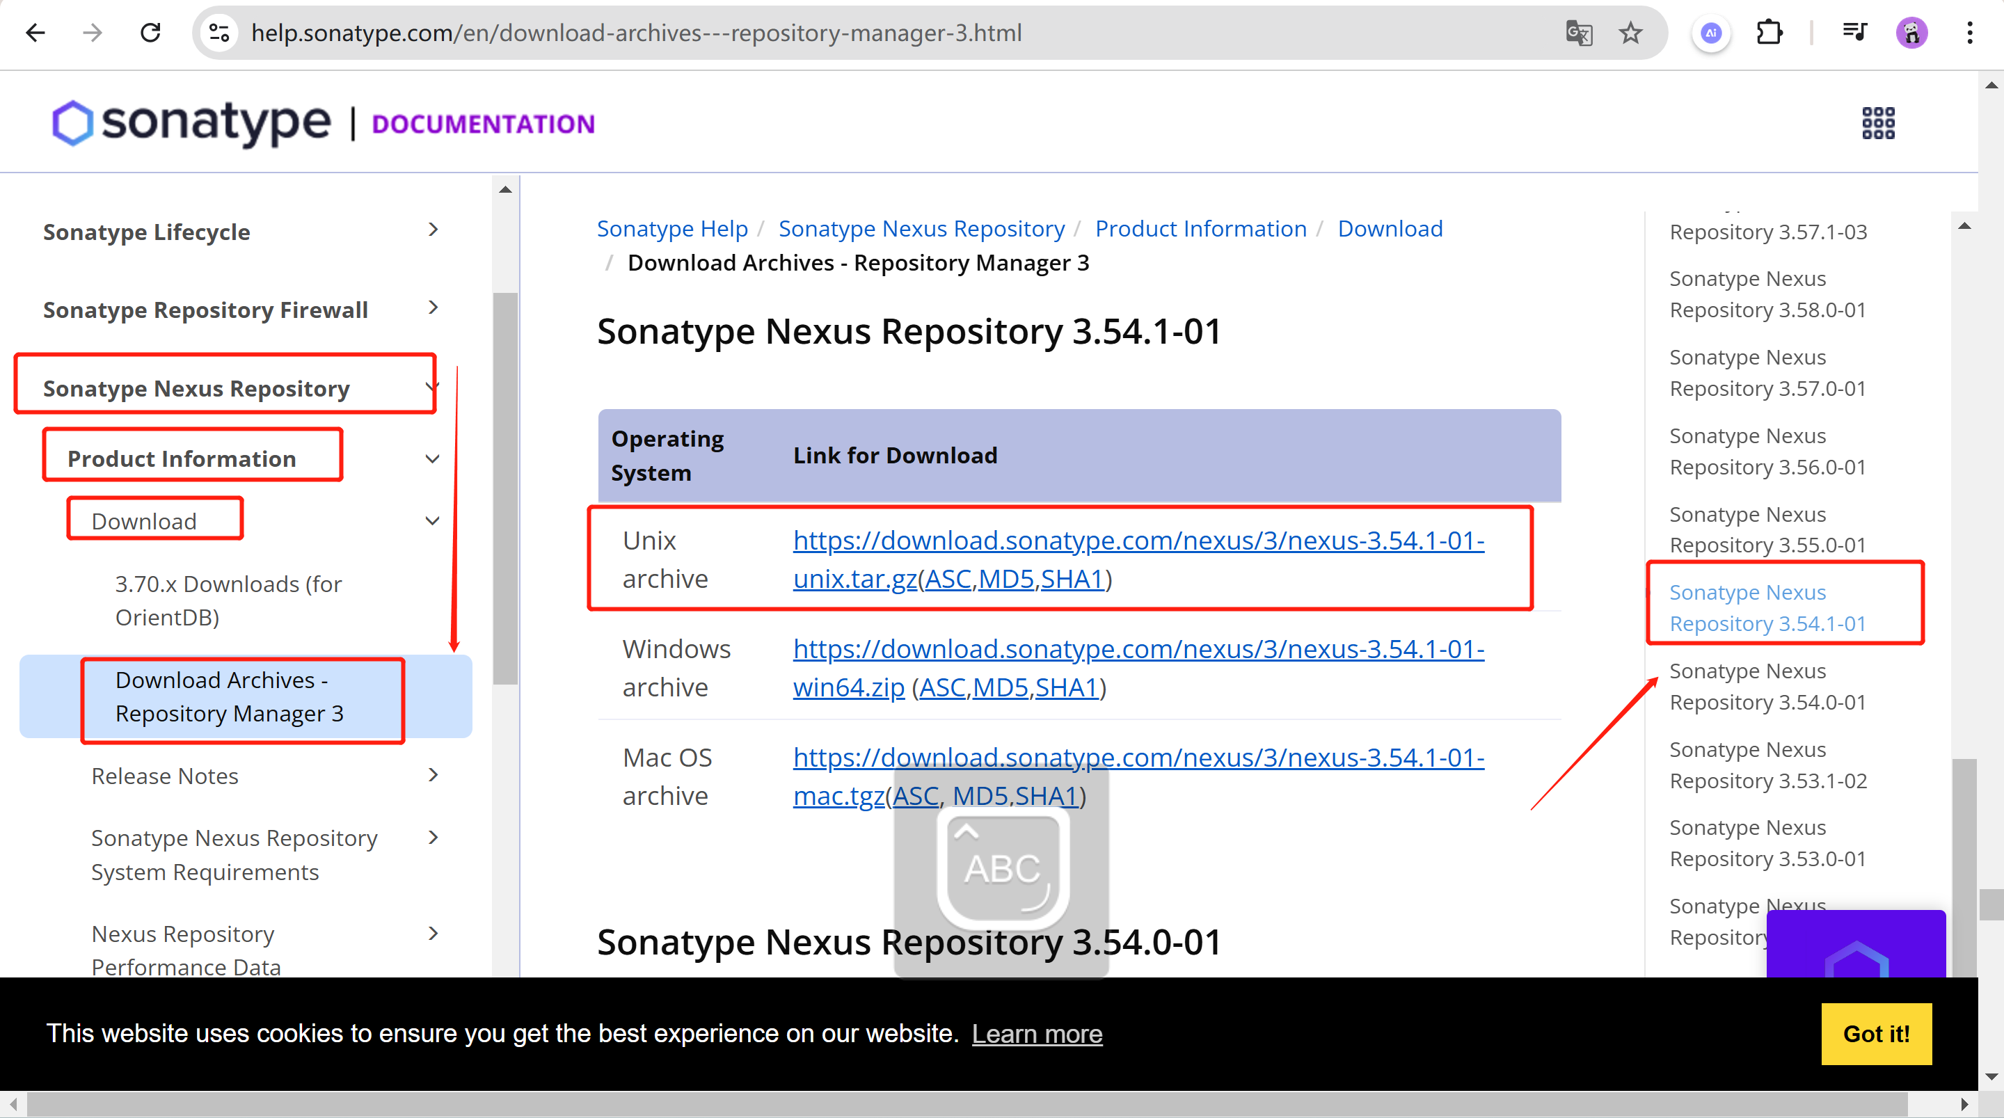The width and height of the screenshot is (2004, 1118).
Task: Open the AI extension icon
Action: pos(1711,33)
